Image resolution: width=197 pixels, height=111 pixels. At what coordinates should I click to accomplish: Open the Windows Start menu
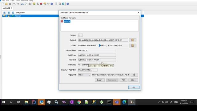click(4, 102)
